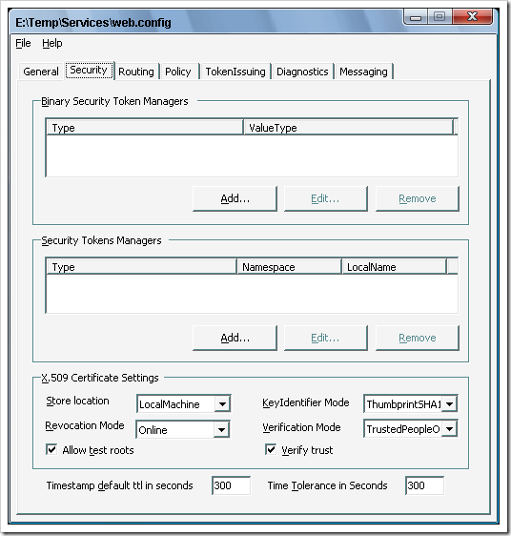Screen dimensions: 511x536
Task: Click Add in Binary Security Token Managers
Action: click(x=235, y=198)
